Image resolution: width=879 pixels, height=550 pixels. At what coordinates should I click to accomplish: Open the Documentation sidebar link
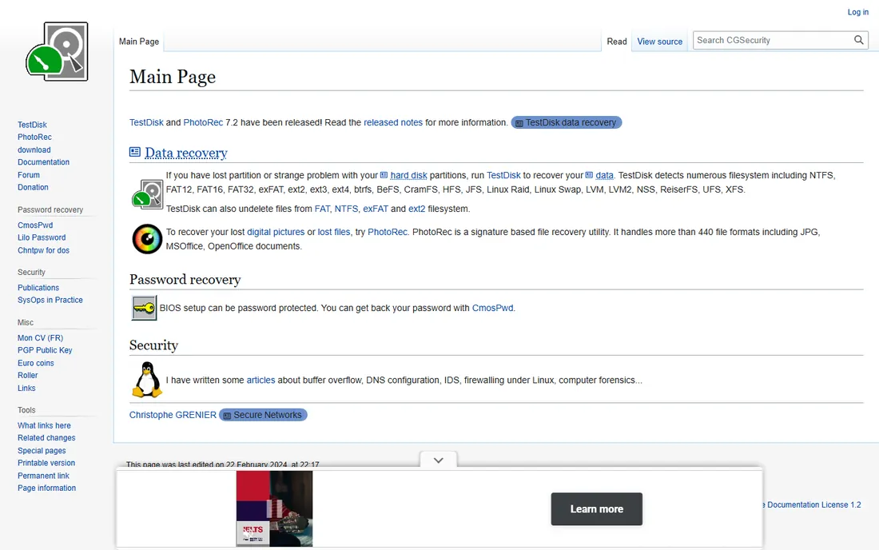44,162
